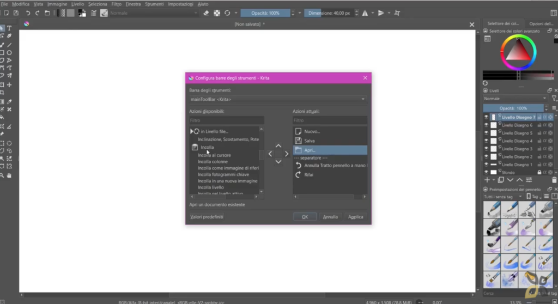The width and height of the screenshot is (558, 304).
Task: Click the Opacità 100% slider in top toolbar
Action: [x=265, y=13]
